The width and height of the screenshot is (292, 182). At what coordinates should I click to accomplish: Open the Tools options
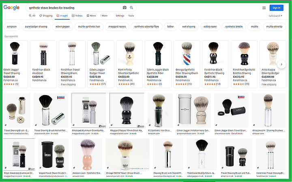[131, 16]
